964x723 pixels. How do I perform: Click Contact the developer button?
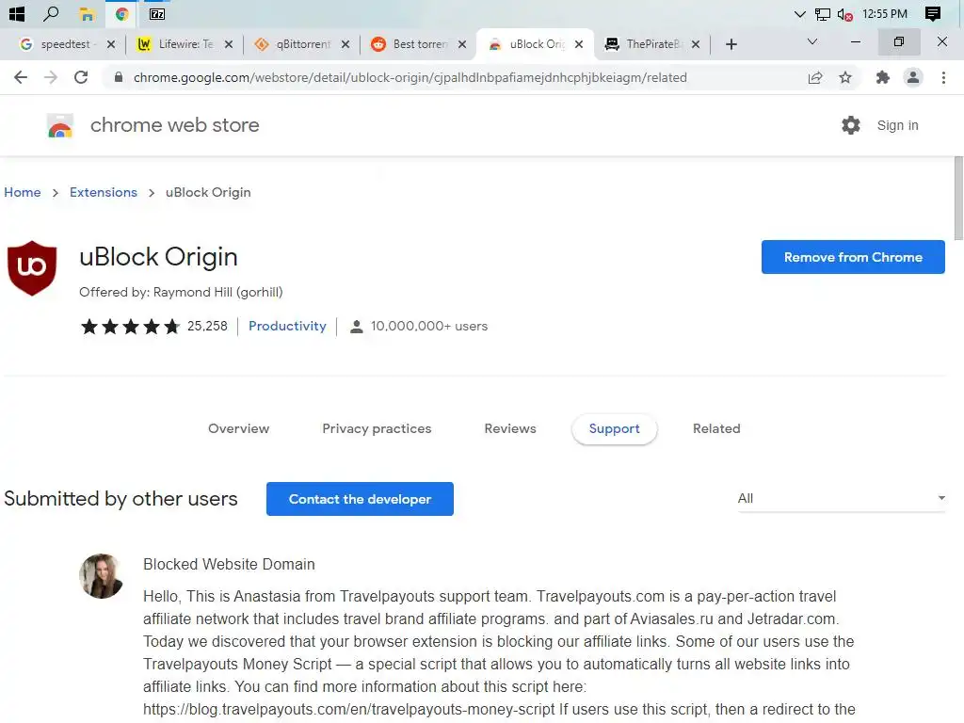point(360,499)
